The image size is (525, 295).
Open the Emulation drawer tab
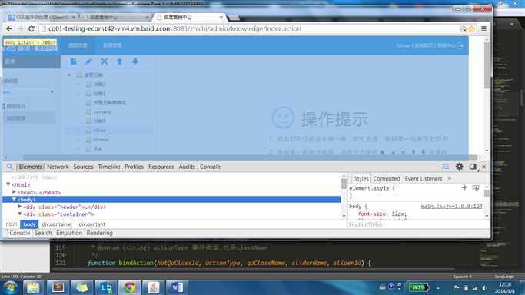pyautogui.click(x=69, y=233)
